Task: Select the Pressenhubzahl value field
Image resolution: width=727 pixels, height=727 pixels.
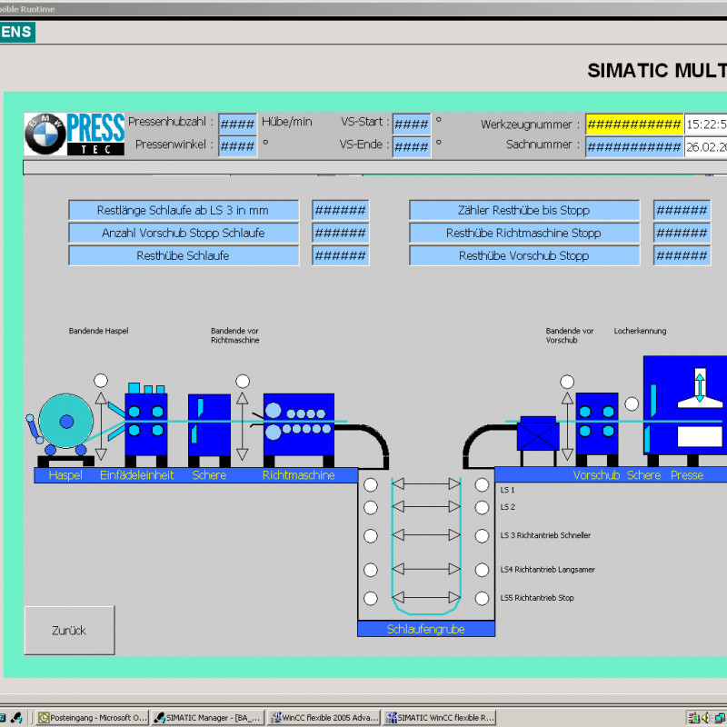Action: click(x=237, y=124)
